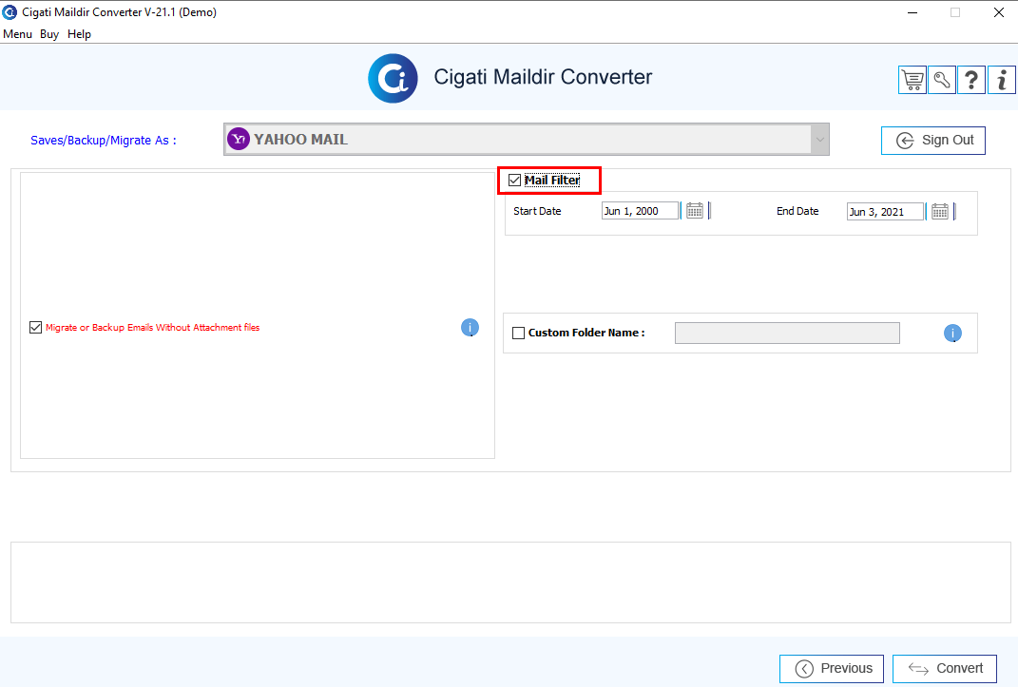Click the Start Date field
Image resolution: width=1018 pixels, height=687 pixels.
point(640,211)
